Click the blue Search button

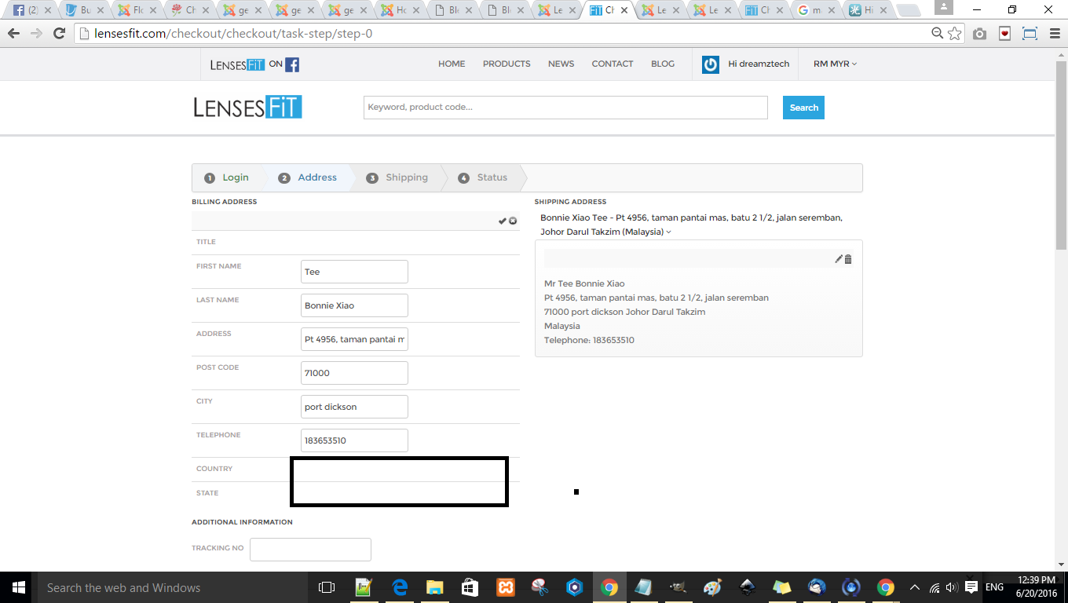[803, 108]
